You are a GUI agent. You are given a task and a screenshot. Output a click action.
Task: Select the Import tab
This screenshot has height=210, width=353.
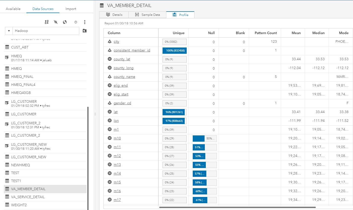[x=71, y=9]
